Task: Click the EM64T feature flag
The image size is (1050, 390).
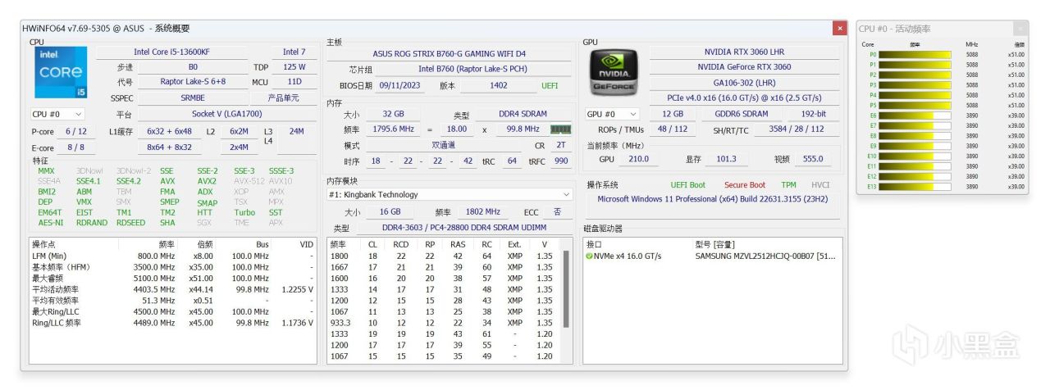Action: coord(49,212)
